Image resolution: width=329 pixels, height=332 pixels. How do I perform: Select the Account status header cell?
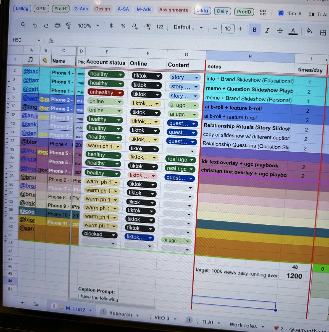[x=107, y=62]
